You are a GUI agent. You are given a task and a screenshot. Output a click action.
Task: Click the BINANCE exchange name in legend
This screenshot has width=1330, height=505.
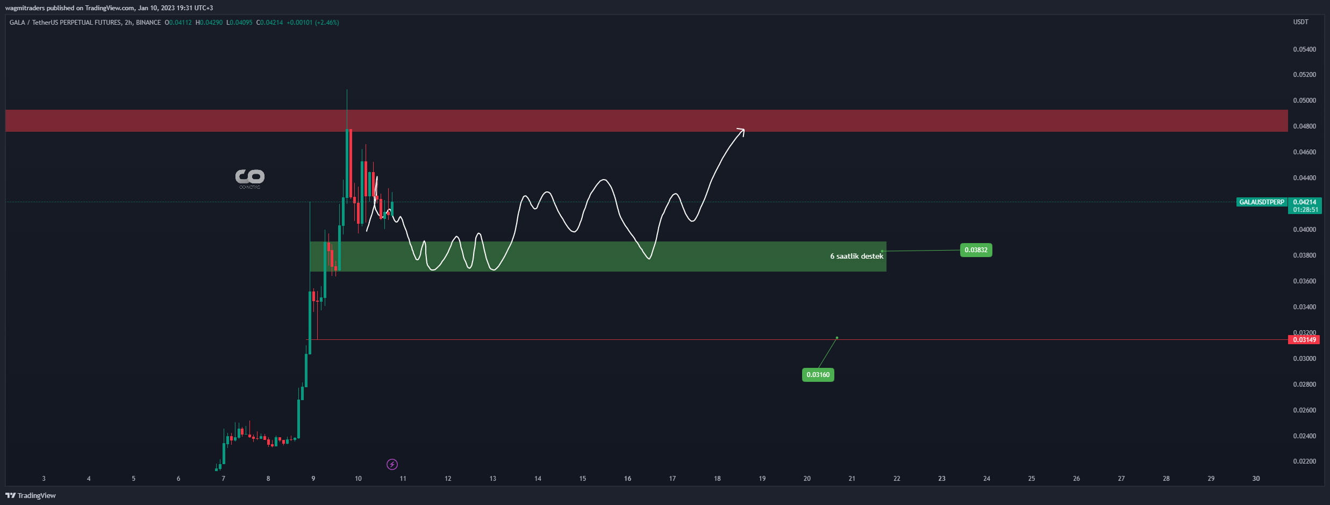click(146, 23)
